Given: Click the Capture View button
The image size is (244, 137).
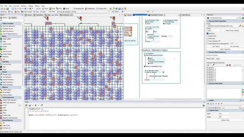Looking at the screenshot, I should tap(225, 120).
